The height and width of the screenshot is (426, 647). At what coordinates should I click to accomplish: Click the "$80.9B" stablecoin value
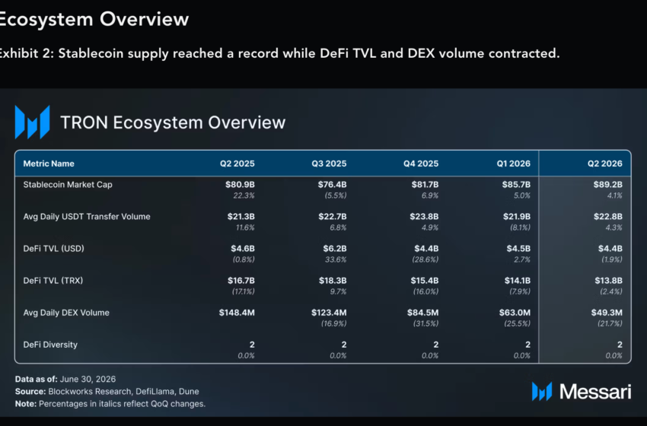(x=240, y=185)
